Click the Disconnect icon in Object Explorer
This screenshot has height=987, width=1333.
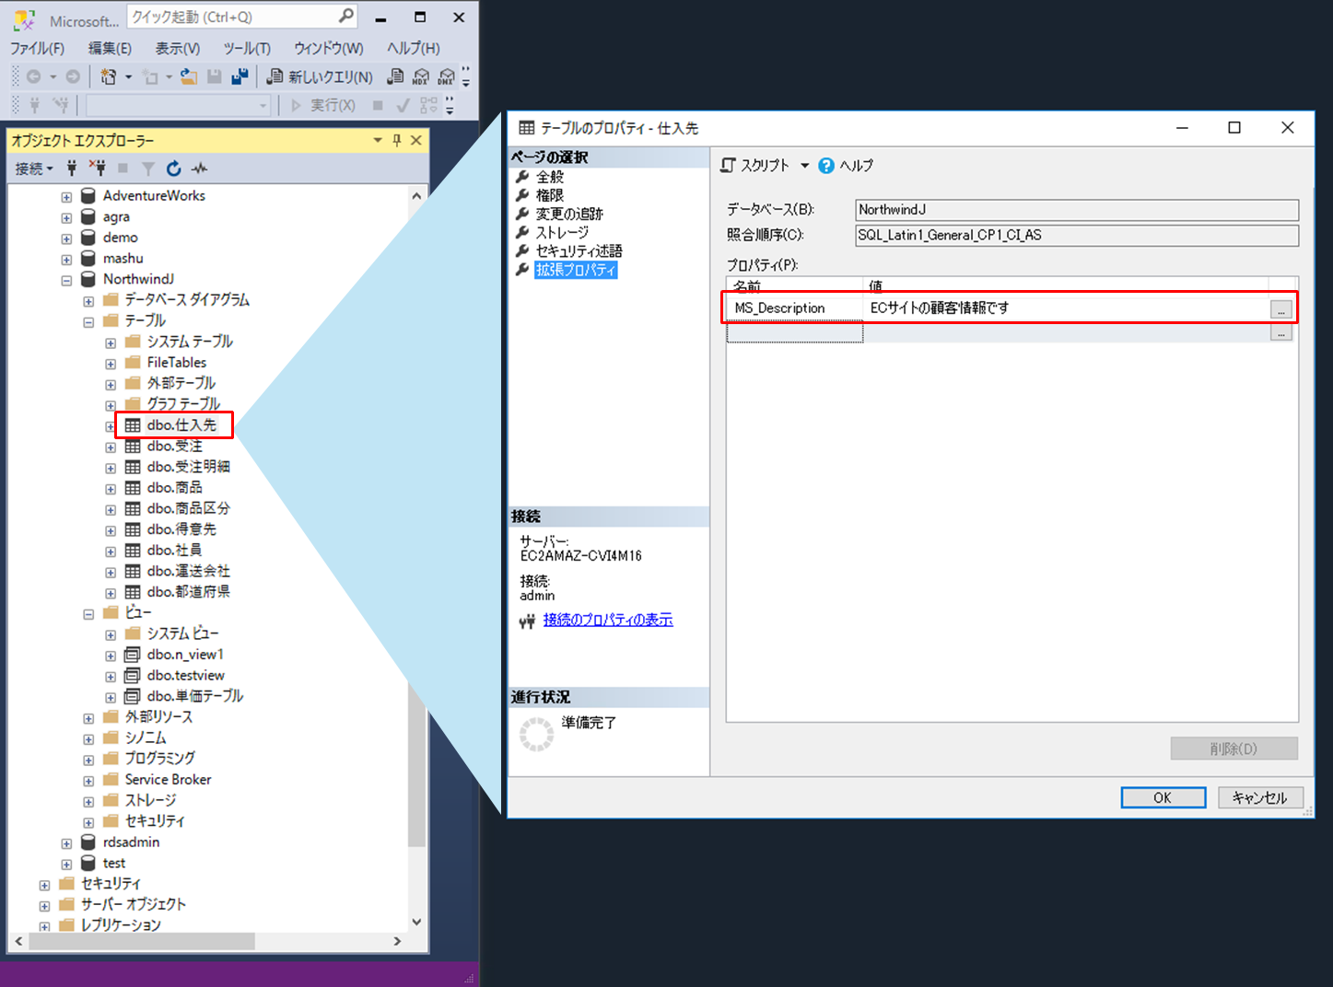click(97, 168)
